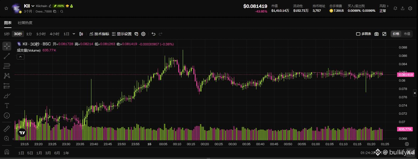
Task: Select the pattern drawing tool
Action: pyautogui.click(x=7, y=76)
